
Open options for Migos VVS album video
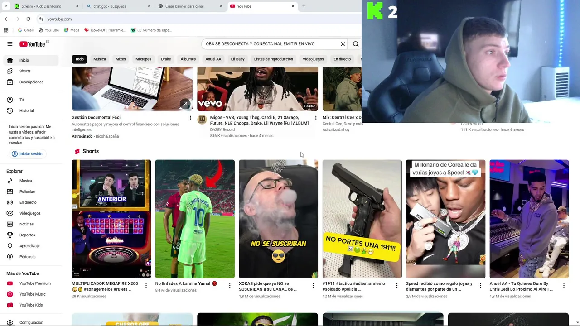(x=316, y=118)
